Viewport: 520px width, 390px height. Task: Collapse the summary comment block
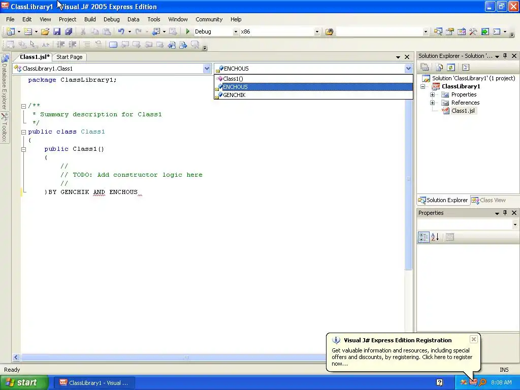click(x=23, y=106)
